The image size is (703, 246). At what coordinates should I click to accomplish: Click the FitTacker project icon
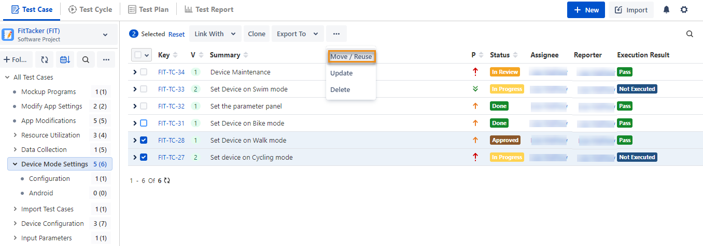click(x=8, y=35)
